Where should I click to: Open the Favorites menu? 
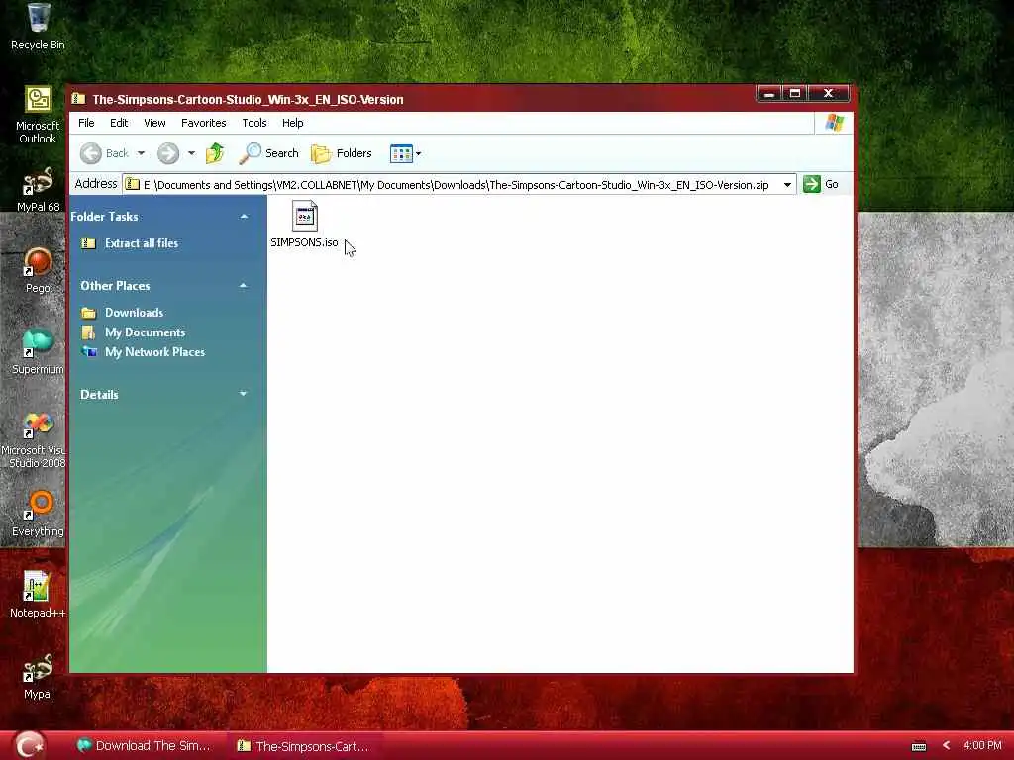click(204, 123)
